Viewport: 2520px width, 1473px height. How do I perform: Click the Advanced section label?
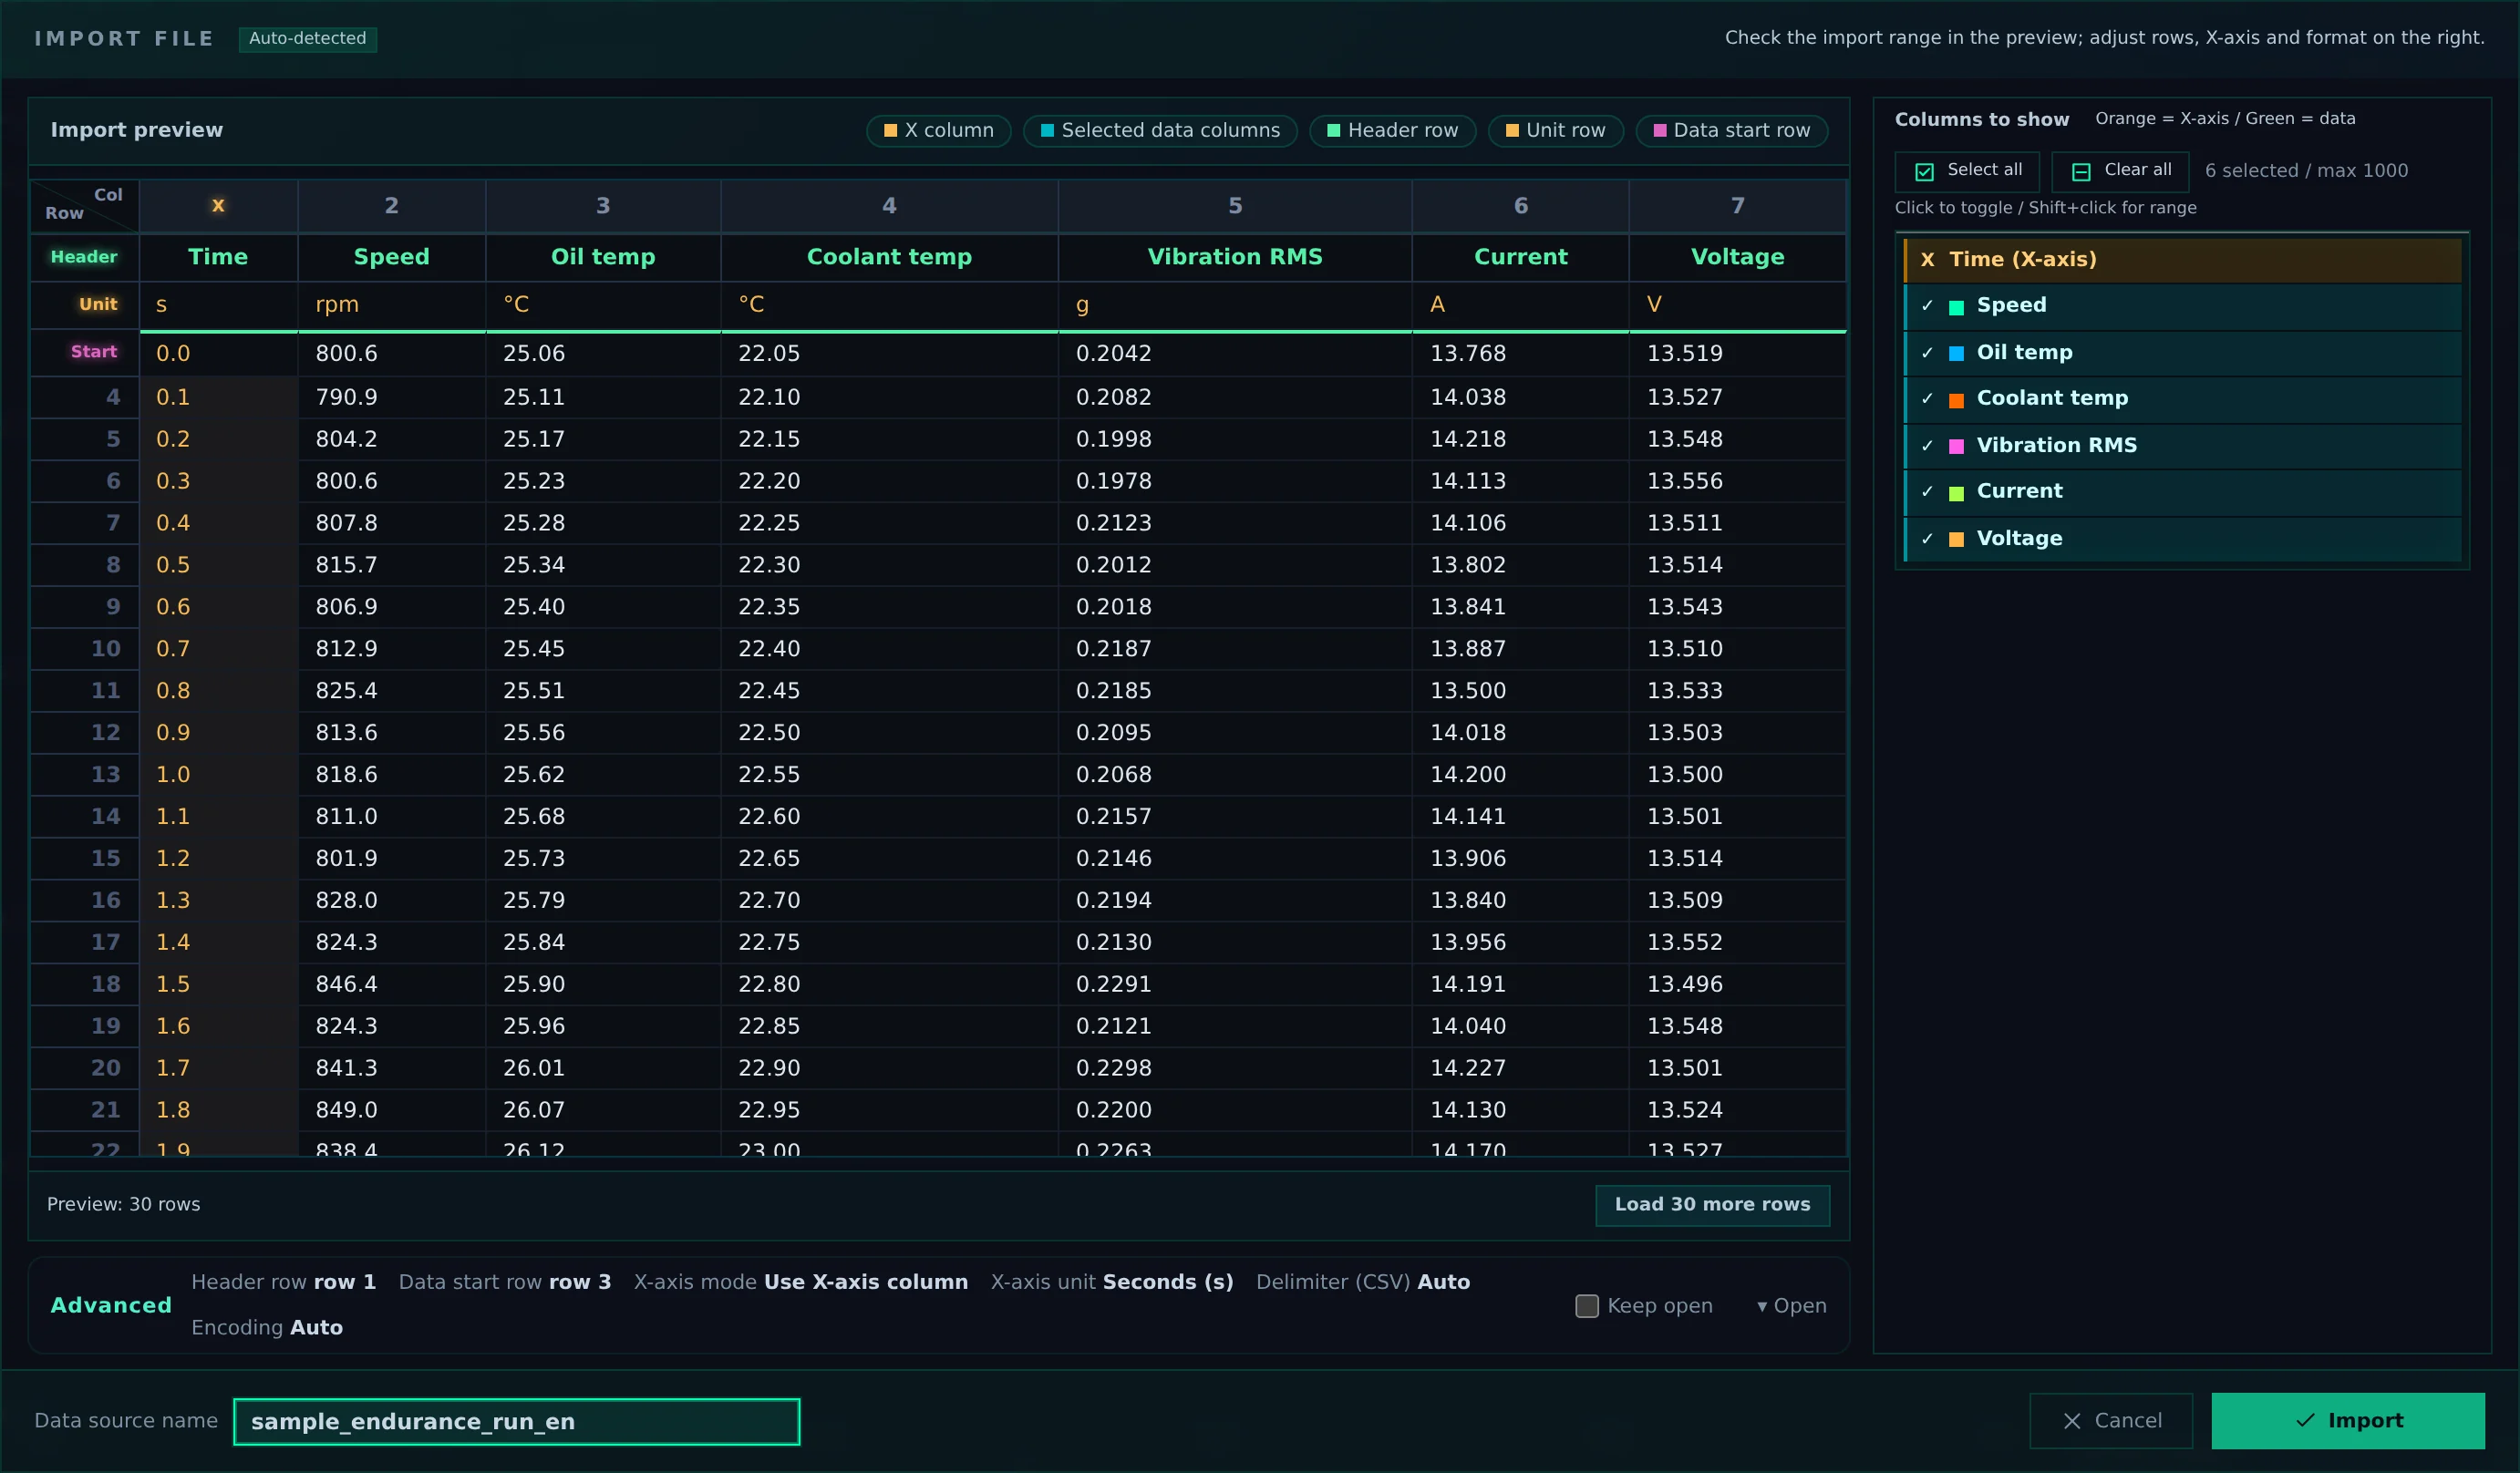tap(111, 1305)
